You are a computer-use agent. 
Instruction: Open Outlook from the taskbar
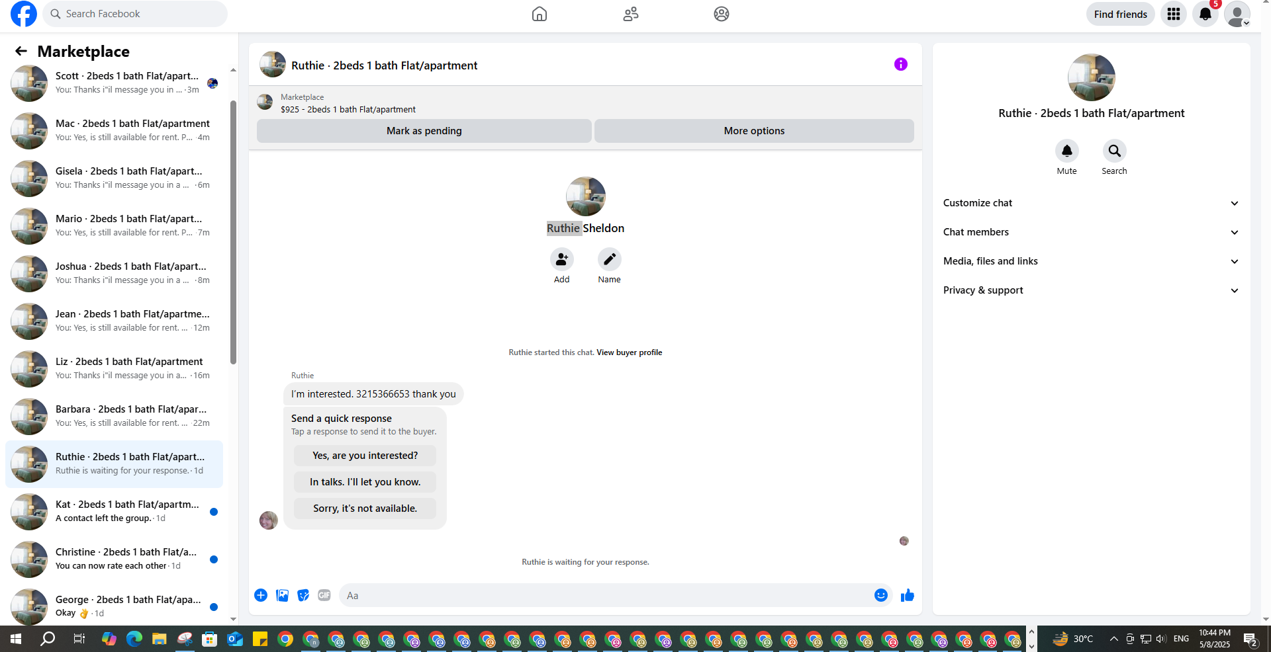[235, 639]
